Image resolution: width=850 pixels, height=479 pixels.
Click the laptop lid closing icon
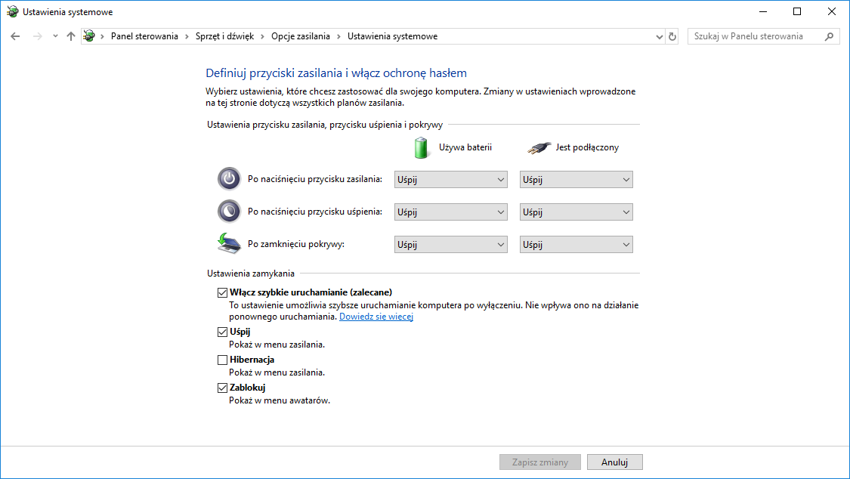(x=228, y=244)
